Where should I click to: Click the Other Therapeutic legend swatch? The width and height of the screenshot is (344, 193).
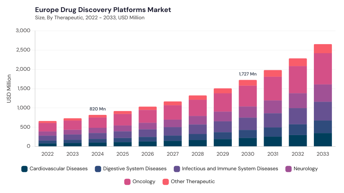click(166, 181)
